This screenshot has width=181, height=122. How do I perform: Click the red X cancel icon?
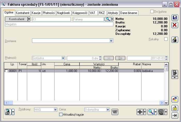pyautogui.click(x=175, y=25)
